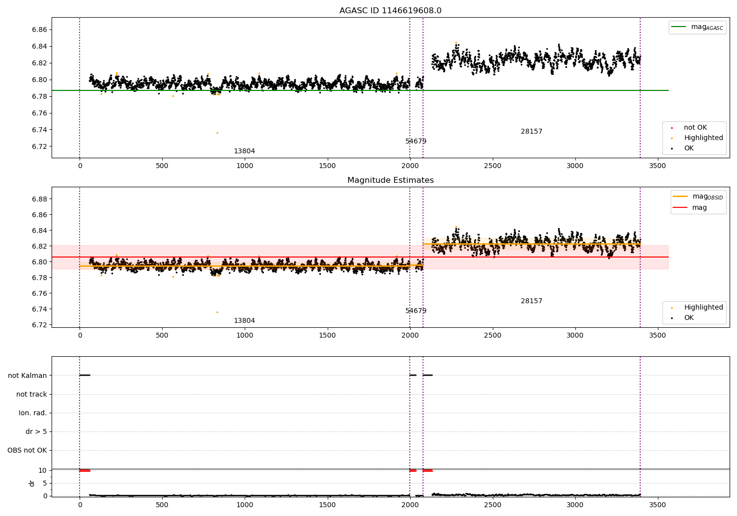Click the 'not track' row label
Screen dimensions: 737x516
point(31,395)
